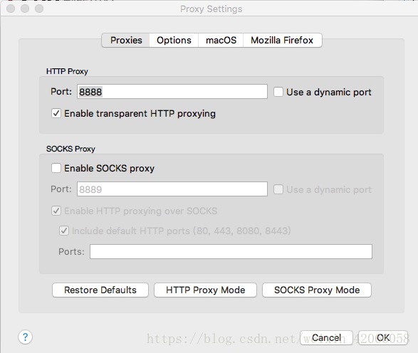418x353 pixels.
Task: Open the Mozilla Firefox tab
Action: (x=282, y=41)
